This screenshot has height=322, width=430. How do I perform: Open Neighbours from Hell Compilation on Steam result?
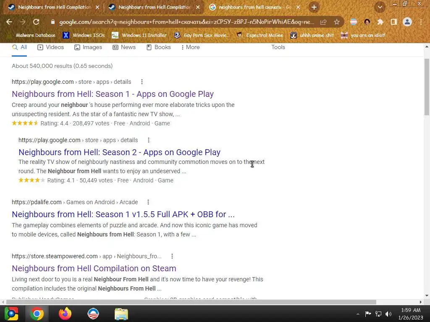[94, 268]
